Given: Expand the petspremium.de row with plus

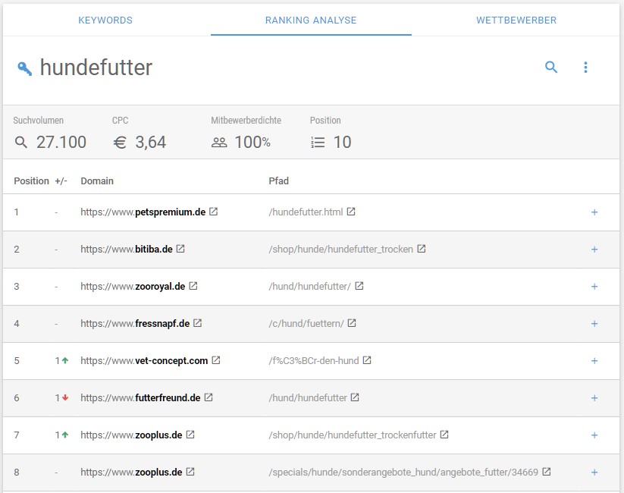Looking at the screenshot, I should coord(594,212).
